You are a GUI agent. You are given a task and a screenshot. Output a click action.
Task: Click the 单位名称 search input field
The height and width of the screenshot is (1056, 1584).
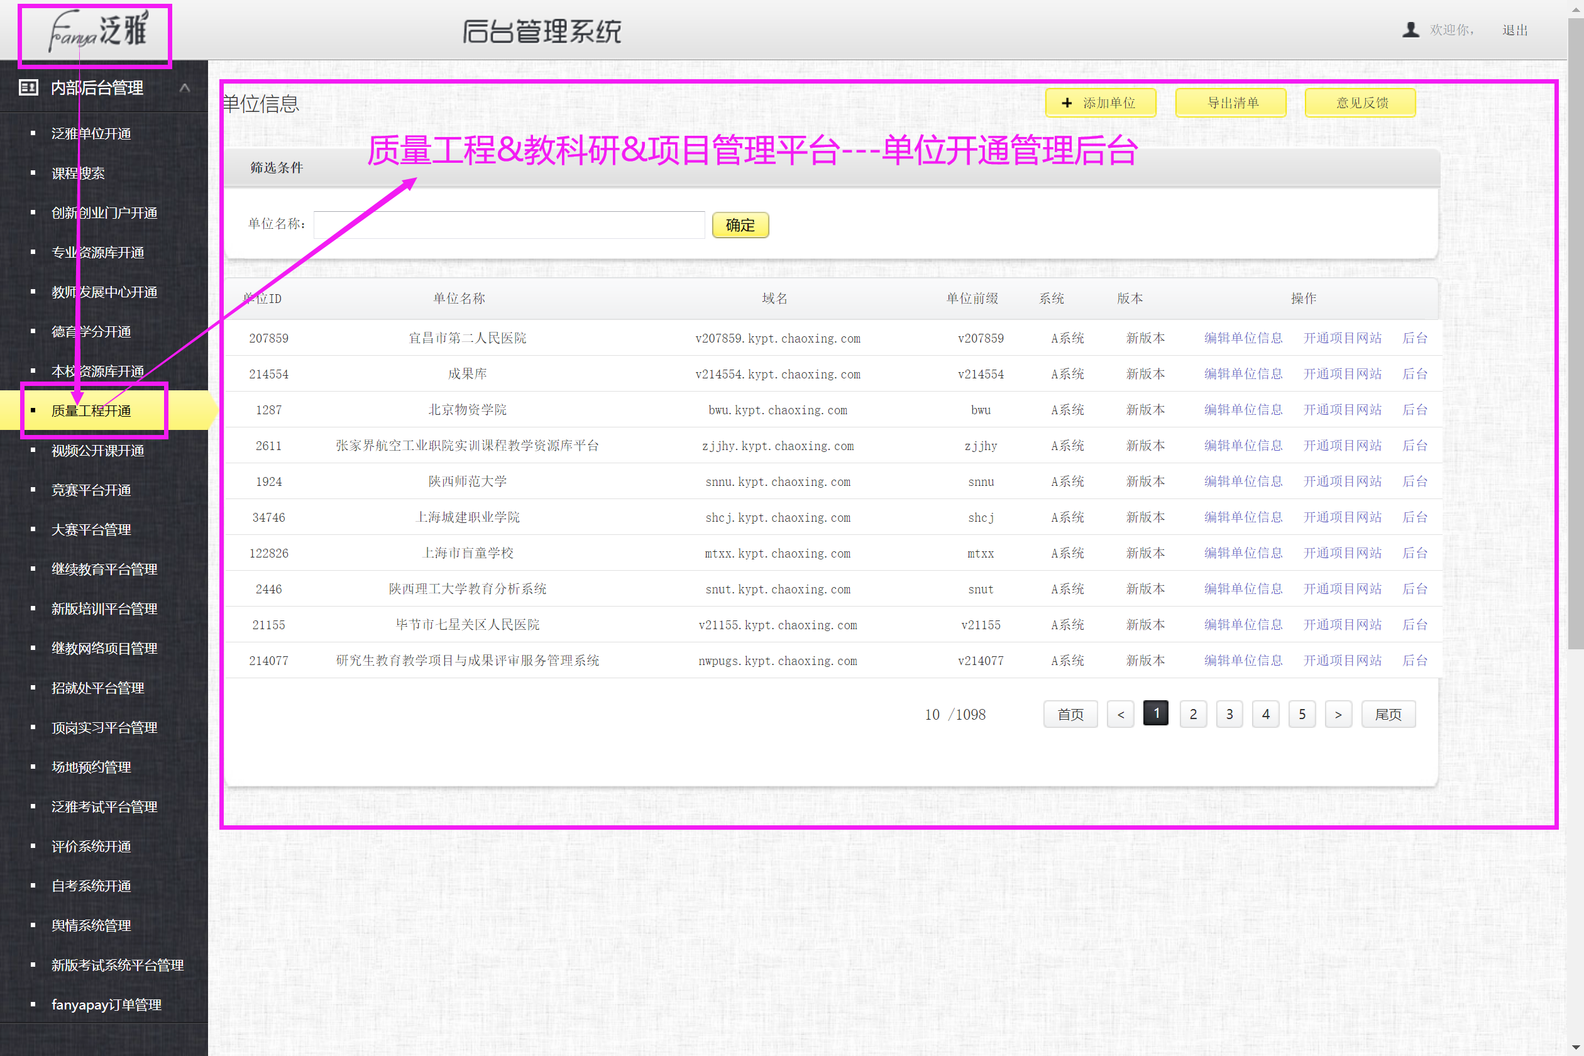pyautogui.click(x=509, y=224)
